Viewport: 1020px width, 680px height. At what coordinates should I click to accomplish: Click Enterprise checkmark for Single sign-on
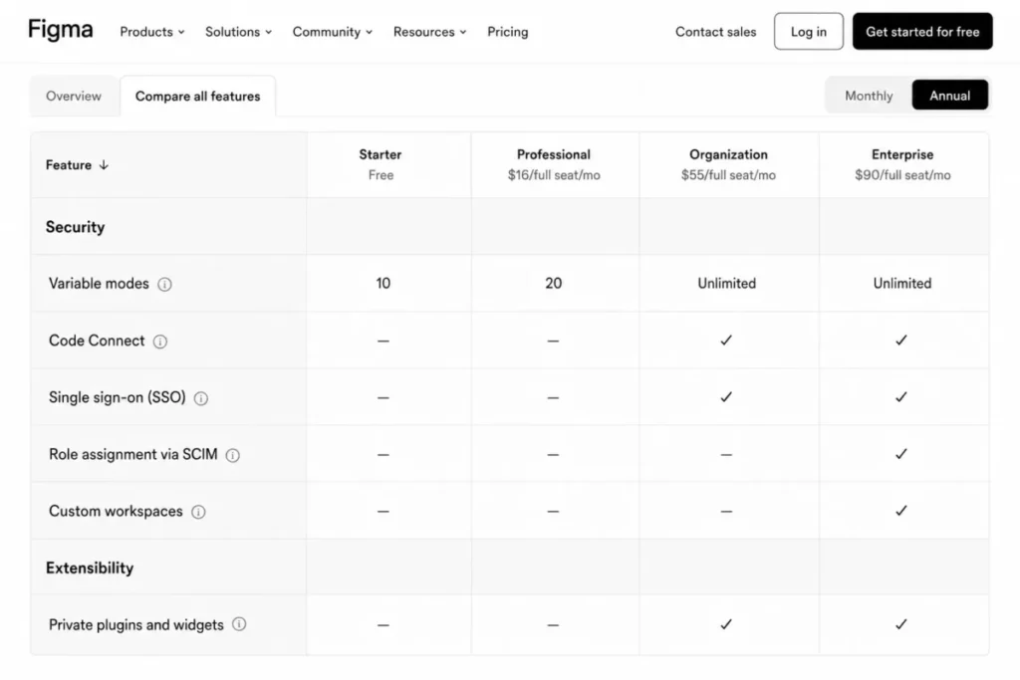[900, 396]
